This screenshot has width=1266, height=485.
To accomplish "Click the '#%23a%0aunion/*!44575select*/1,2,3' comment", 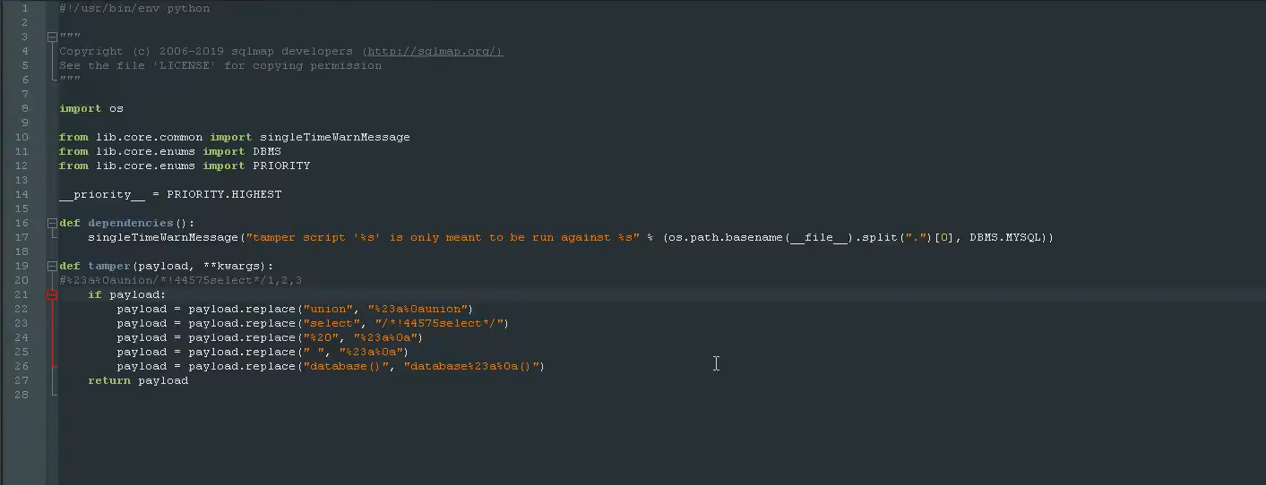I will (x=181, y=280).
